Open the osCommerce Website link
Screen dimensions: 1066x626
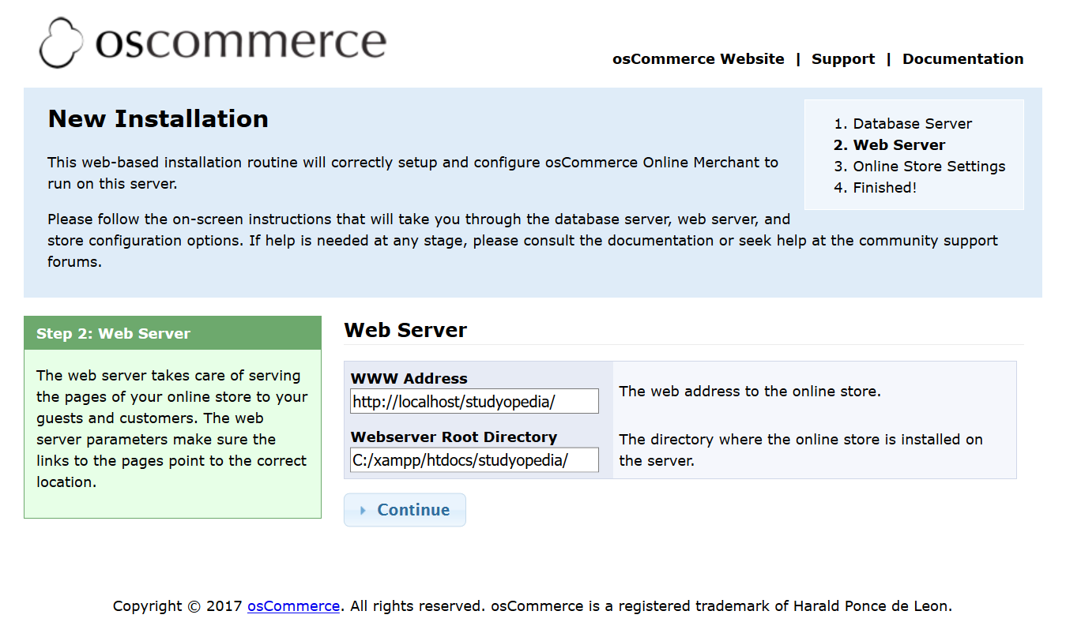click(x=699, y=59)
